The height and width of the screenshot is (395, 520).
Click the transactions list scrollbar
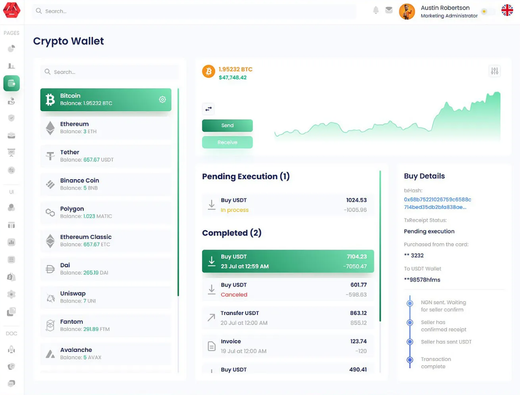(380, 246)
